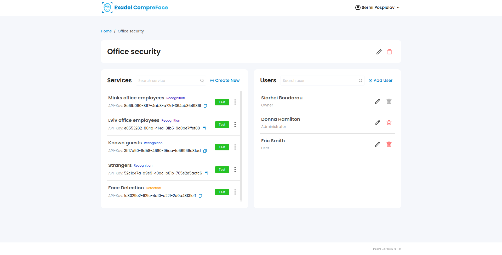Copy the Face Detection API key
This screenshot has width=502, height=255.
(x=200, y=196)
